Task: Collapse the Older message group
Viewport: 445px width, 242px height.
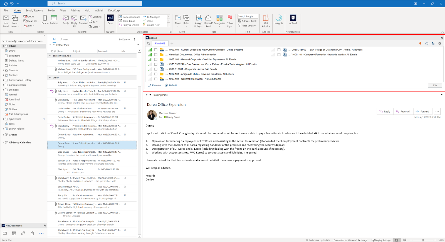Action: point(50,78)
